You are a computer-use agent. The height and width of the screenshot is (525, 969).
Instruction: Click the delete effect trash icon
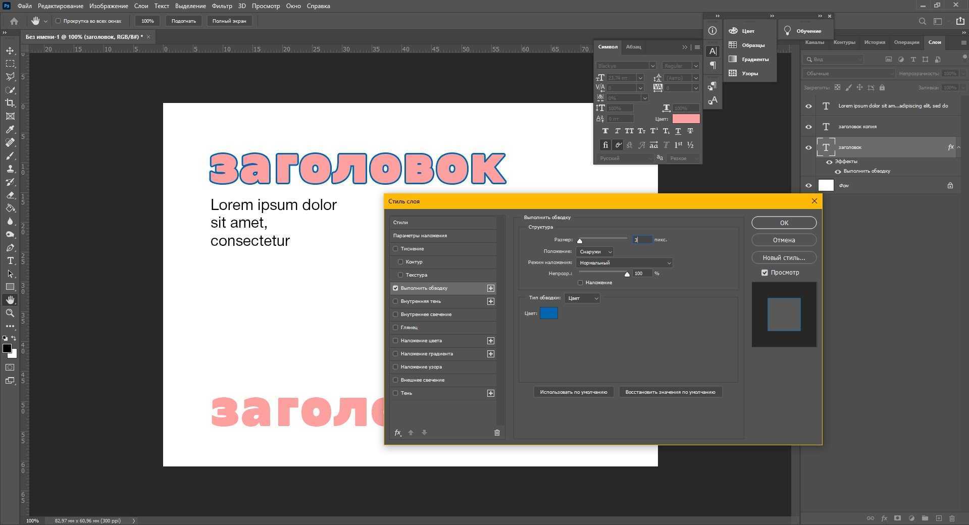coord(497,433)
